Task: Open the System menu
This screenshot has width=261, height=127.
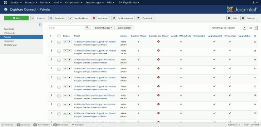Action: [x=16, y=3]
